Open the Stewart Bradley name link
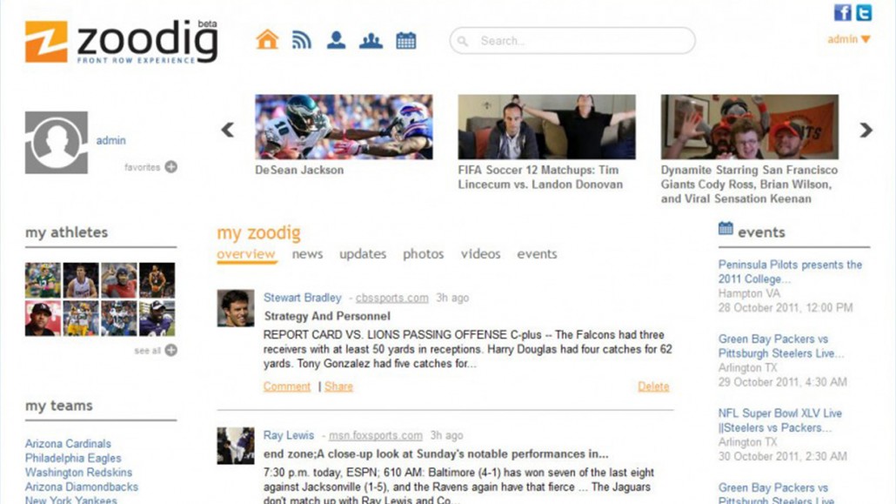 (302, 298)
